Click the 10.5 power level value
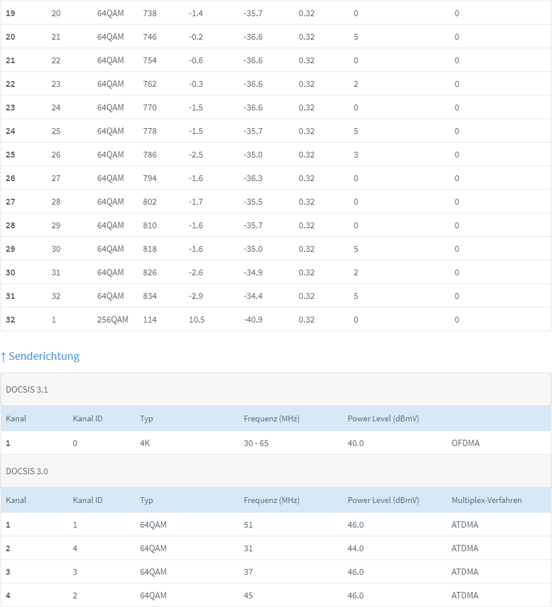This screenshot has width=552, height=607. 197,320
